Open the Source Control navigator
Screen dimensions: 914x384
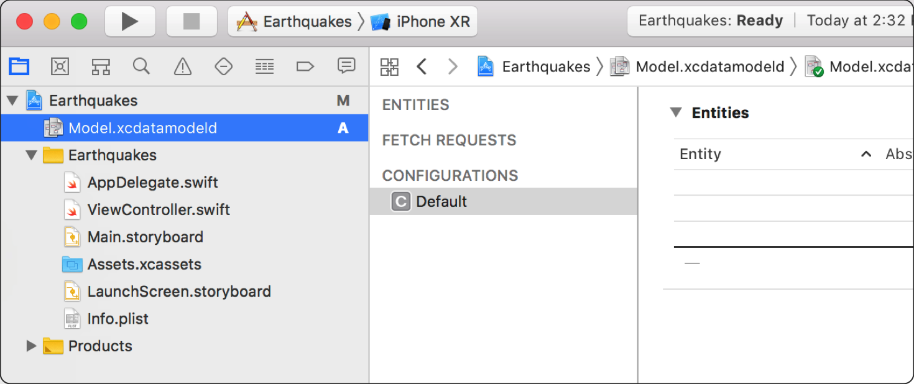pyautogui.click(x=60, y=66)
